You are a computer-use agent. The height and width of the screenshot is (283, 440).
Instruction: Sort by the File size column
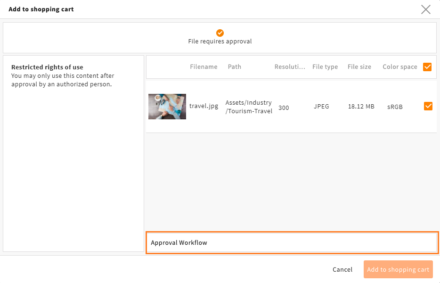pos(359,67)
